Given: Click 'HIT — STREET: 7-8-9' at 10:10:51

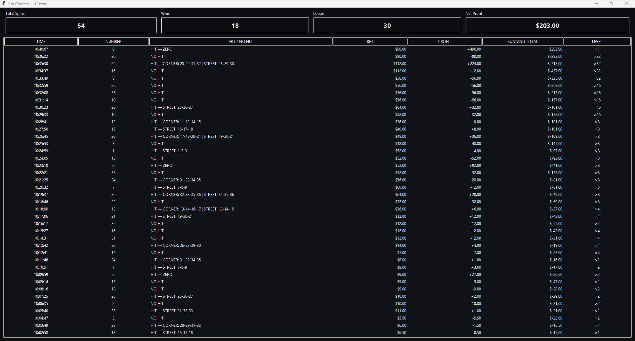Looking at the screenshot, I should coord(169,267).
